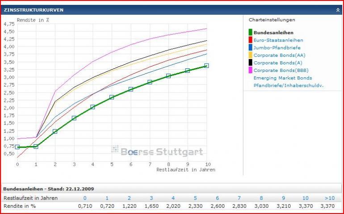Click the red Euro-Staatsanleihen color swatch
Screen dimensions: 344x214
[250, 40]
